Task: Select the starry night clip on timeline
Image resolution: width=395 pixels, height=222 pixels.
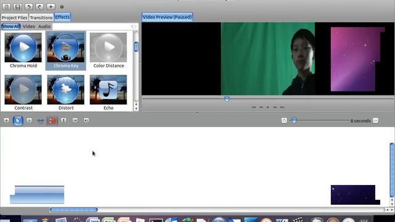Action: click(x=355, y=195)
